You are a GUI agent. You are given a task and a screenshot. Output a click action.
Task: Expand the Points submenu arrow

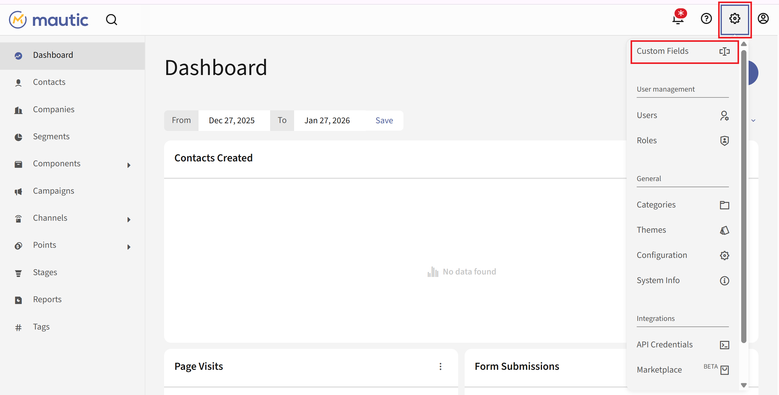(x=129, y=247)
